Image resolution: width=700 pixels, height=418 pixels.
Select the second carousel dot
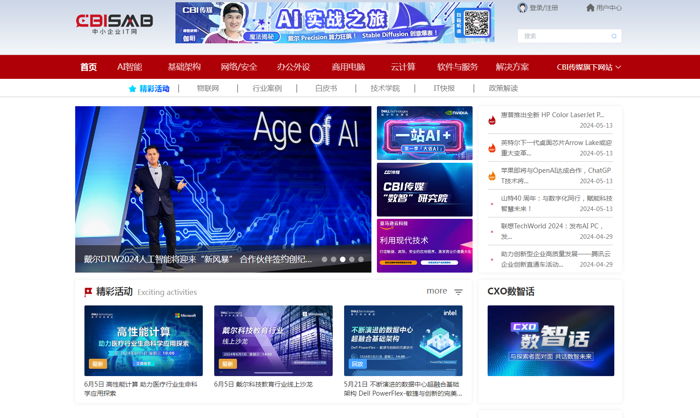pos(334,259)
